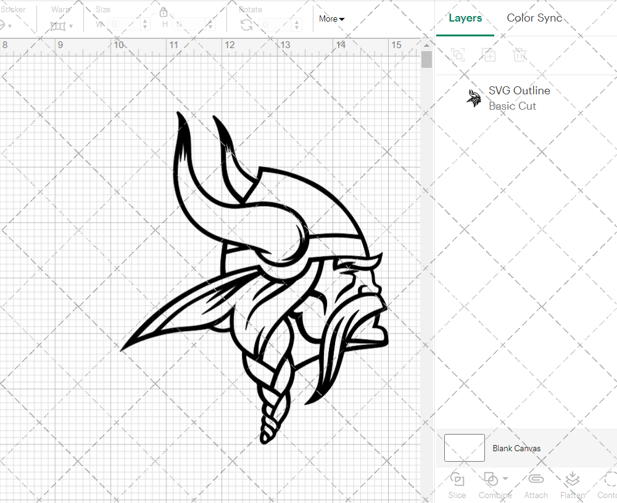
Task: Open the Combine options dropdown
Action: pyautogui.click(x=505, y=478)
